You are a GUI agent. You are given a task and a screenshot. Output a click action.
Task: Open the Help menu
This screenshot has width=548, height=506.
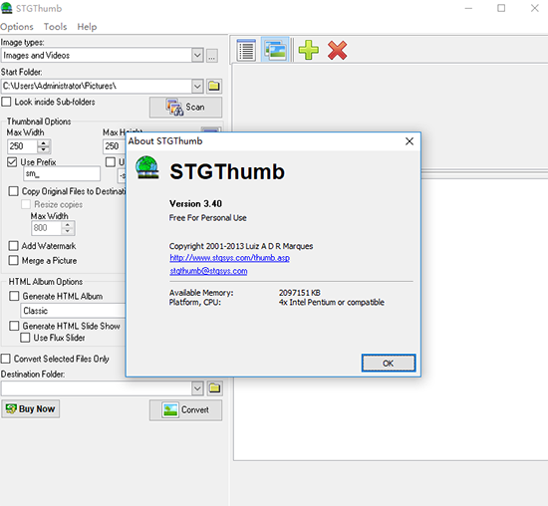point(87,27)
